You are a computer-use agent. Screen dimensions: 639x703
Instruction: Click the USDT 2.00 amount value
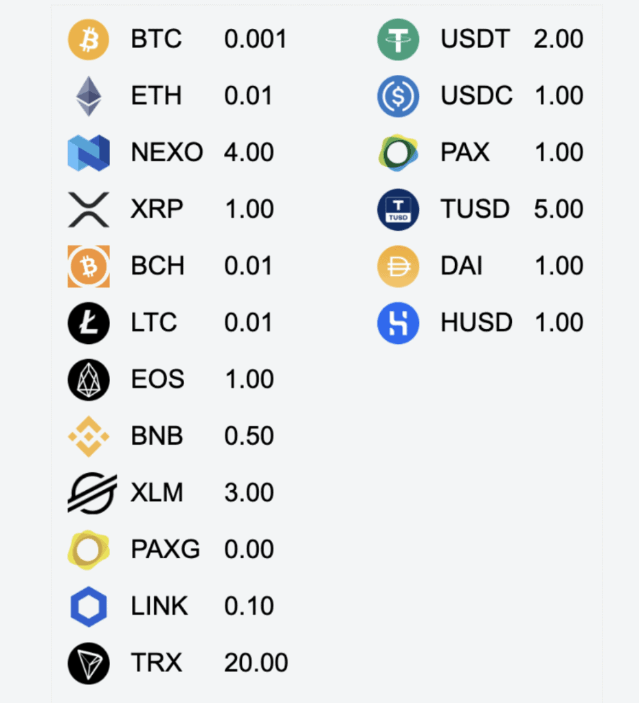pyautogui.click(x=559, y=39)
